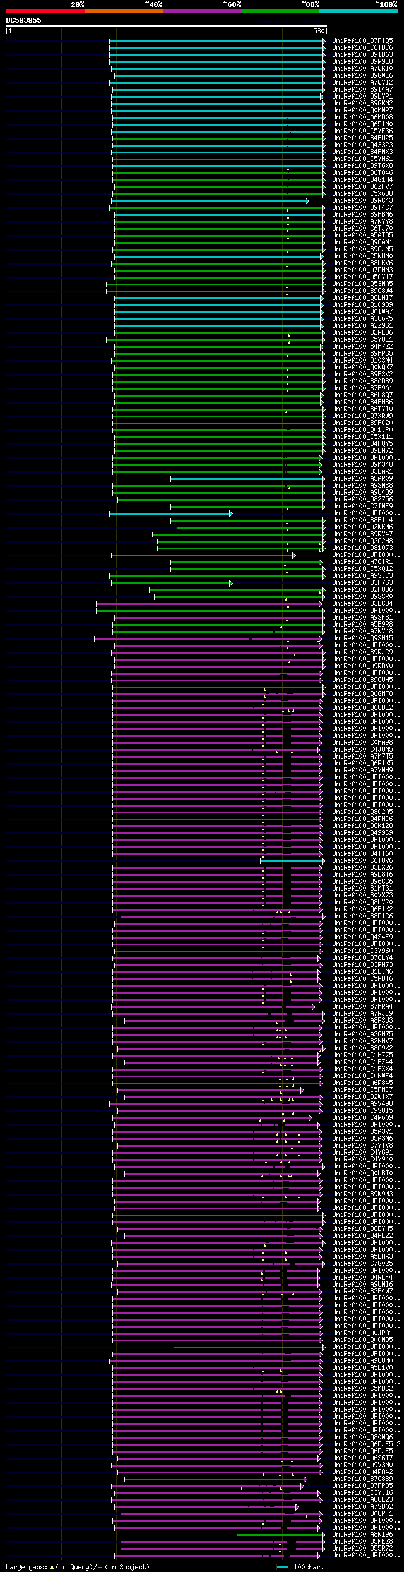Click the UniRef100_Q9LYP1 label
The image size is (404, 1572).
362,96
